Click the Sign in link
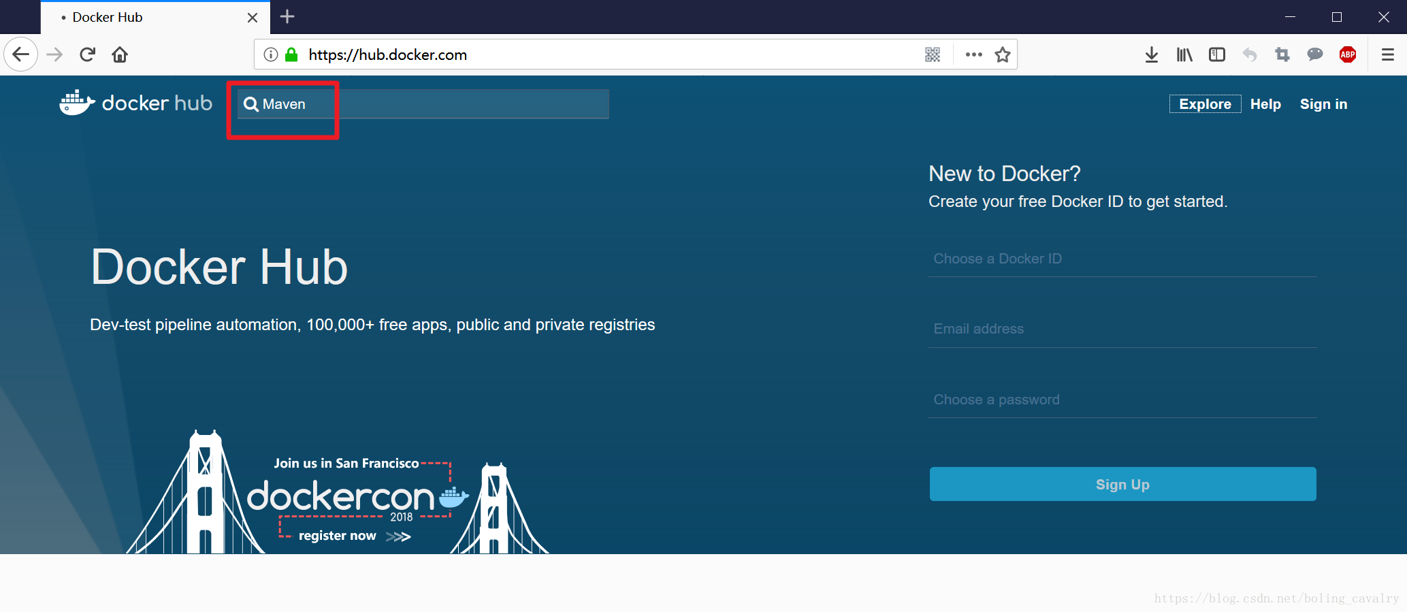The width and height of the screenshot is (1407, 612). pos(1323,104)
